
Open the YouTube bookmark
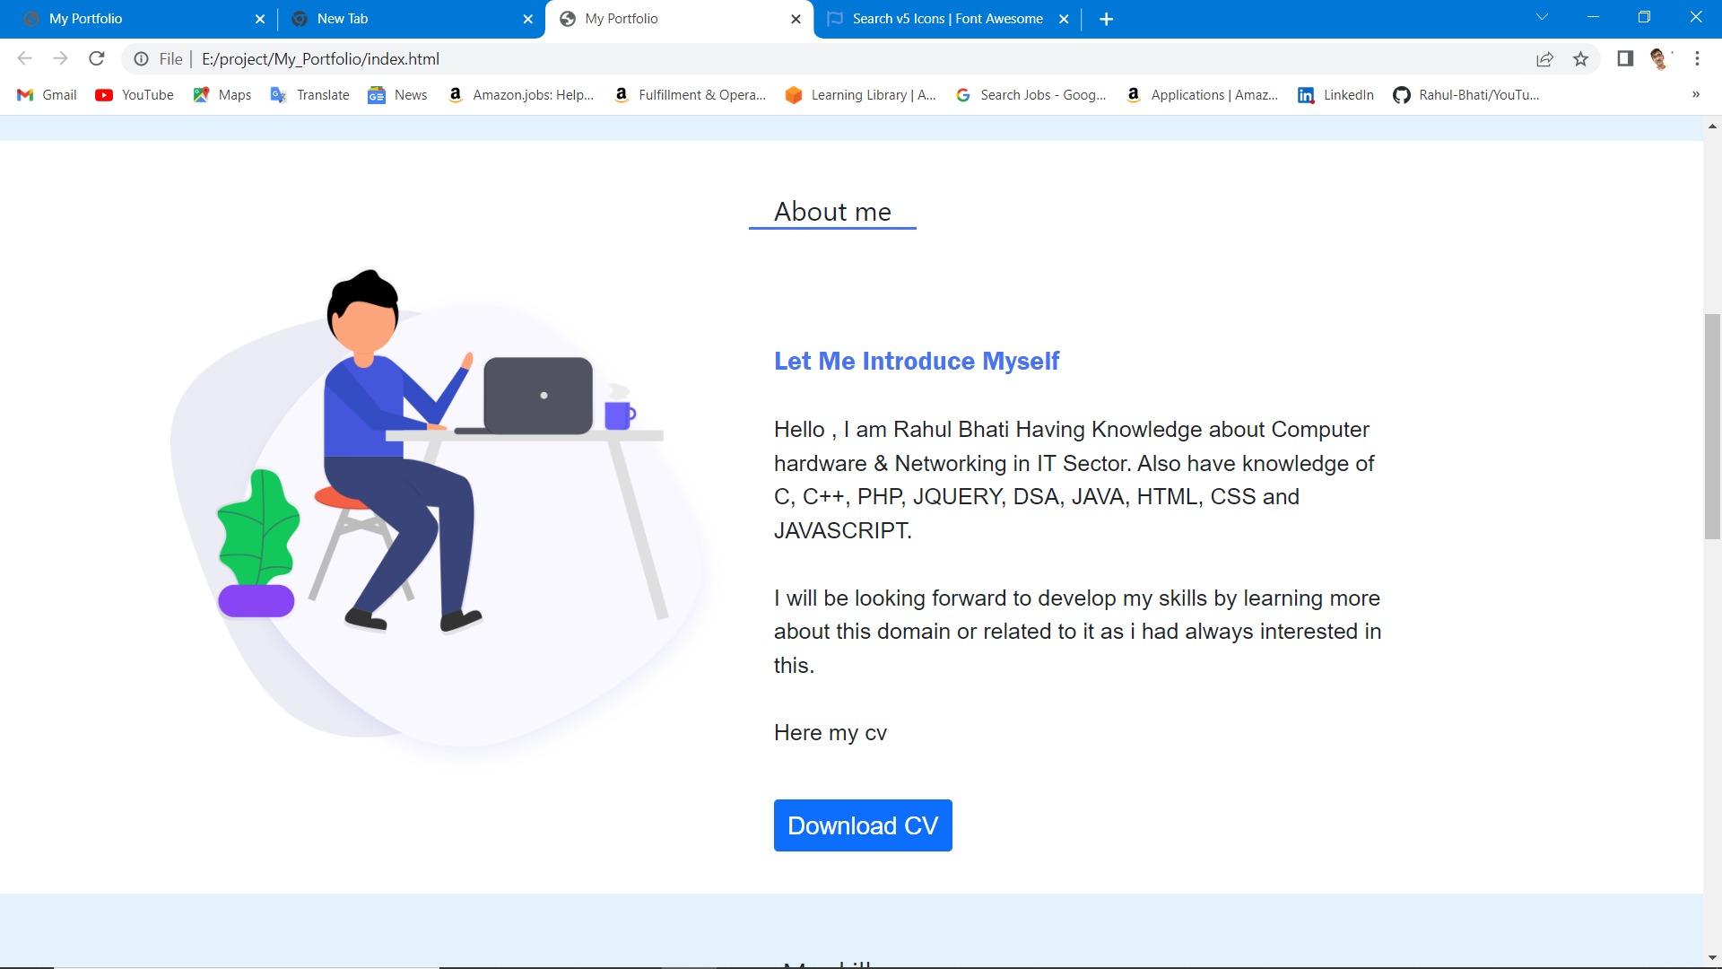coord(135,95)
